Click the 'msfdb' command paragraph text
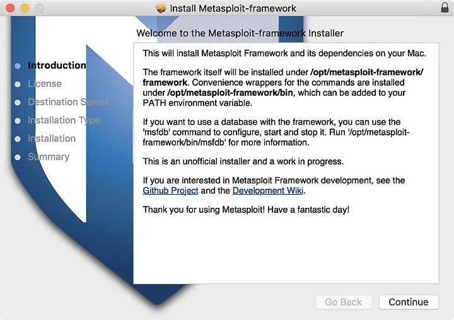Image resolution: width=454 pixels, height=320 pixels. click(276, 132)
